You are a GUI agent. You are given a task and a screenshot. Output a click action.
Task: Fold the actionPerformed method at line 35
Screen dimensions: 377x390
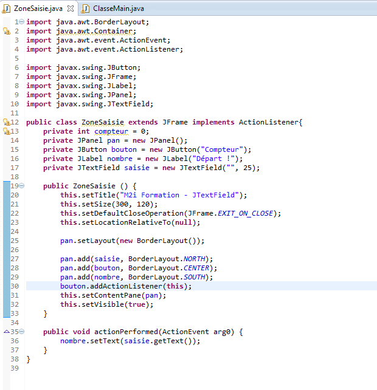(22, 332)
